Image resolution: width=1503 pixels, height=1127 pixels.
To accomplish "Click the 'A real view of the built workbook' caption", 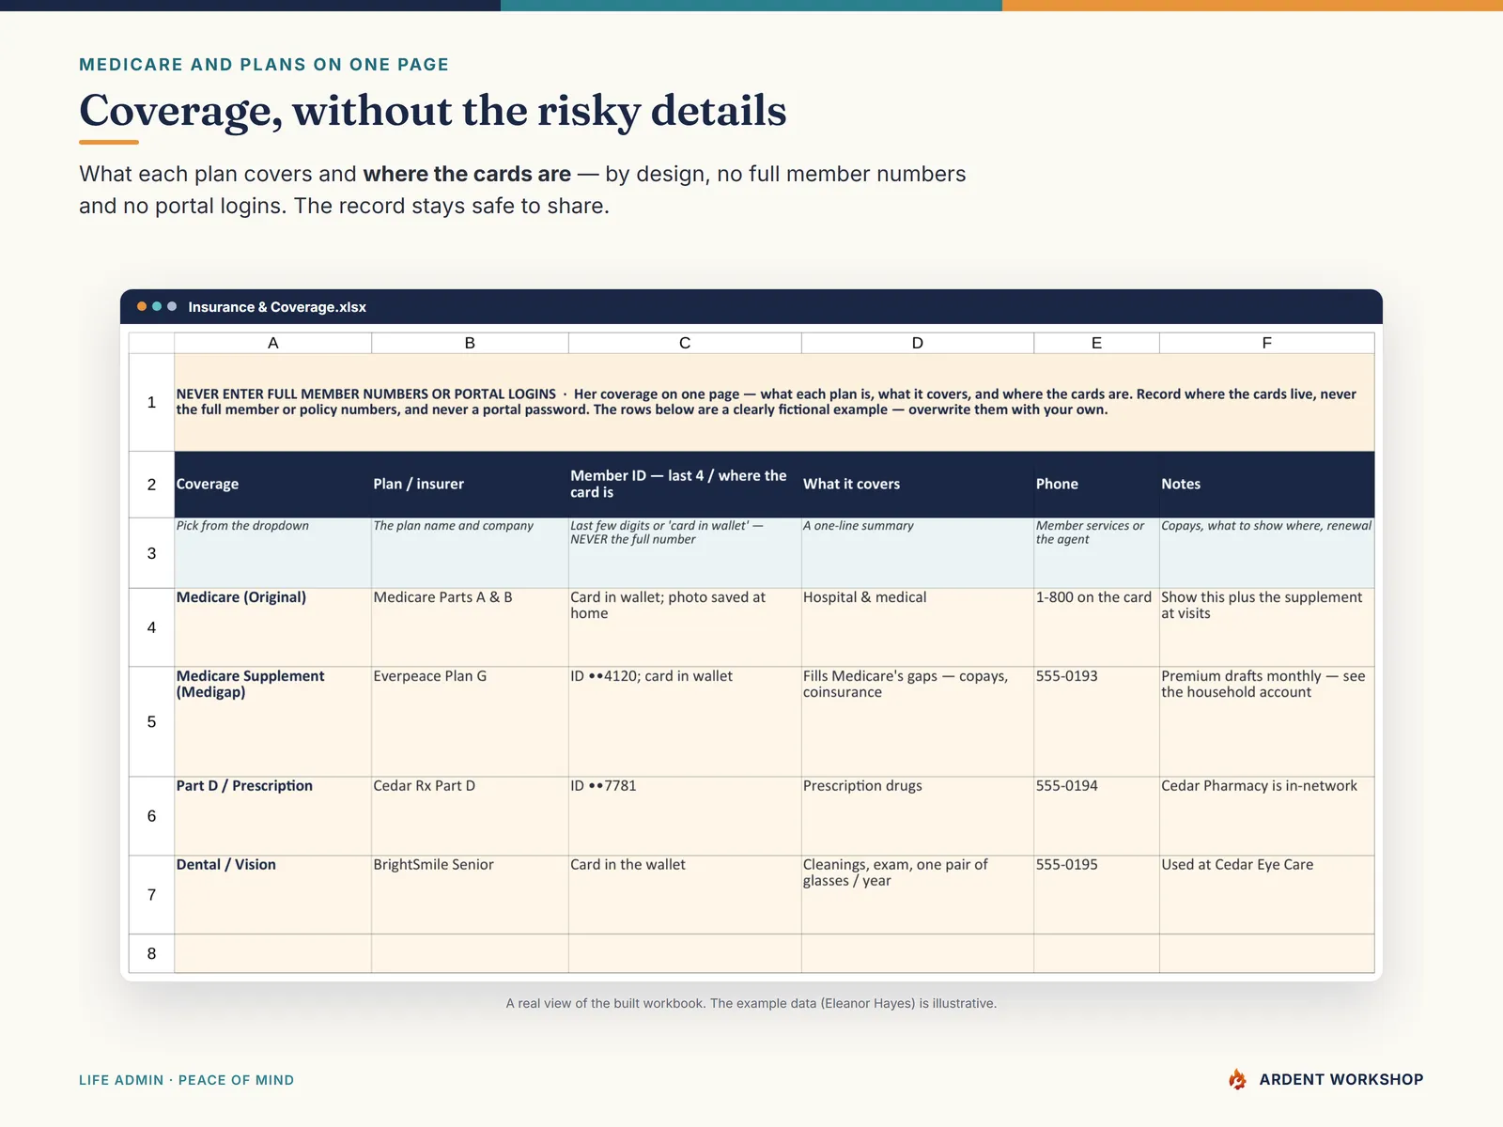I will (x=751, y=1003).
